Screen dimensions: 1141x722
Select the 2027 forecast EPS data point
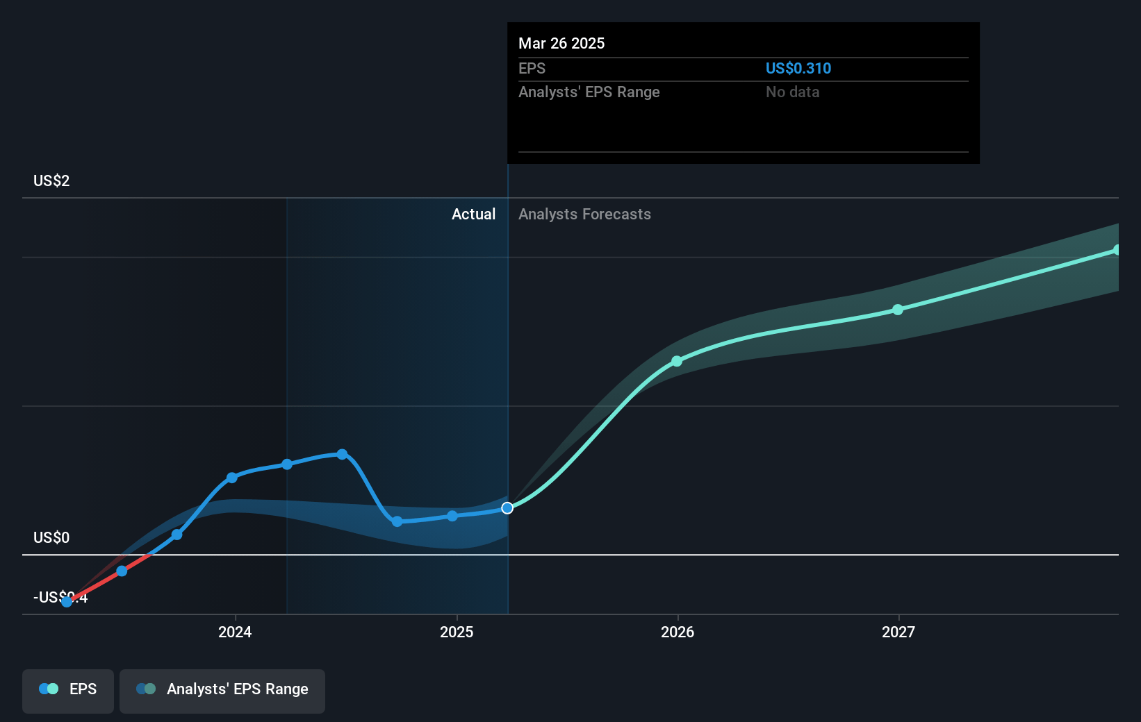(x=898, y=310)
